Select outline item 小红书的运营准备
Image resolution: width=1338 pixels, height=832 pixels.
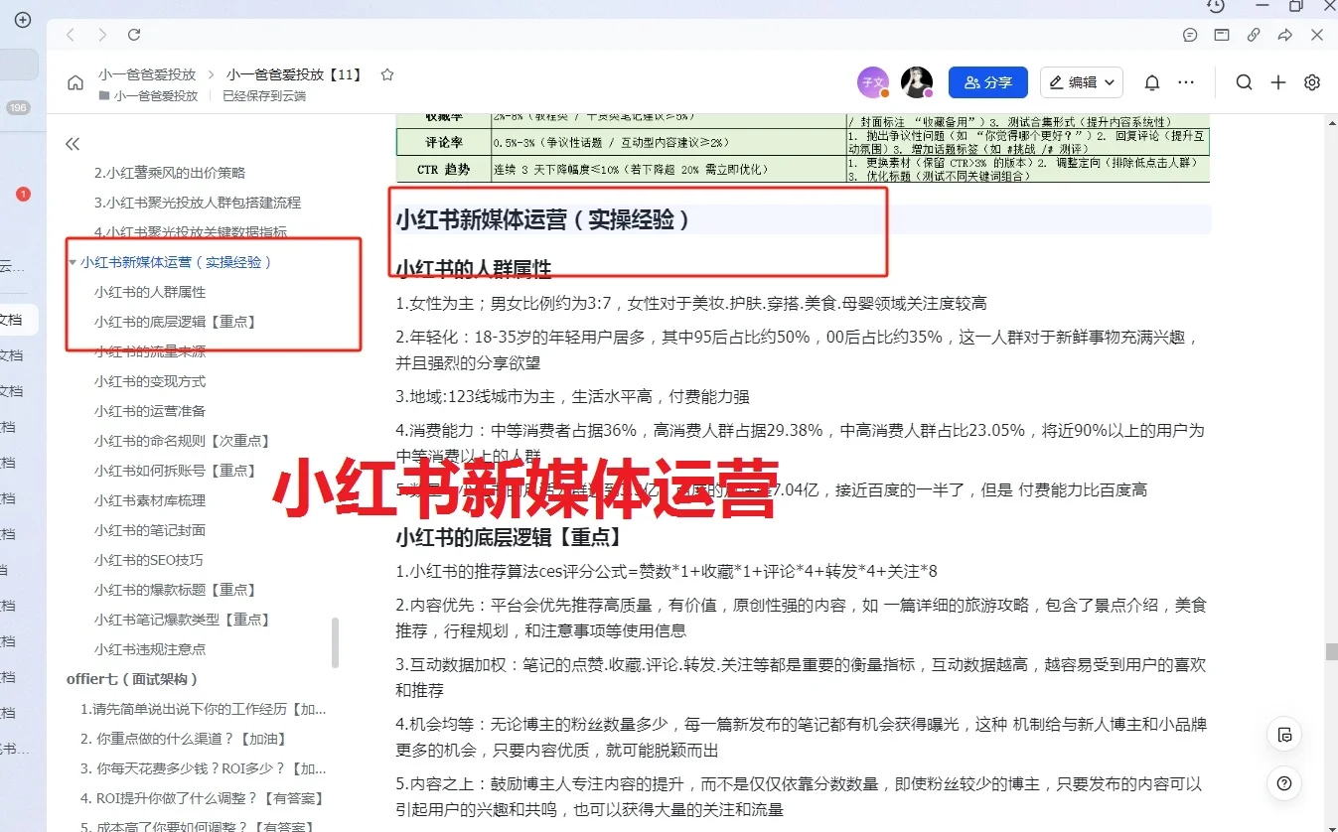(150, 411)
